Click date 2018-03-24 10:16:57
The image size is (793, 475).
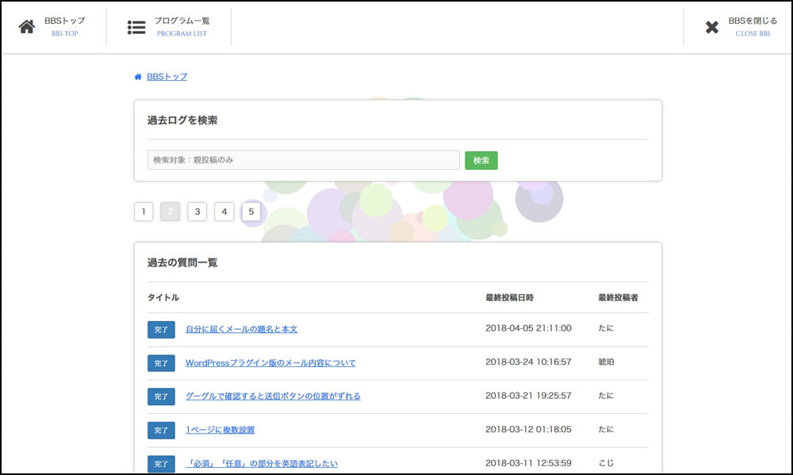(528, 362)
